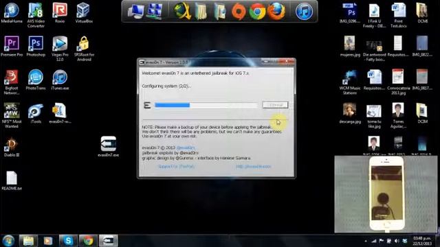Viewport: 440px width, 247px height.
Task: Click the iPhone webcam overlay
Action: (x=386, y=194)
